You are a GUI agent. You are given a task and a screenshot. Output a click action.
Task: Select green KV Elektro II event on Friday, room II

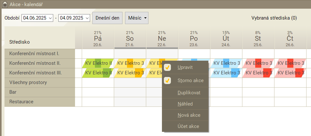pos(98,63)
